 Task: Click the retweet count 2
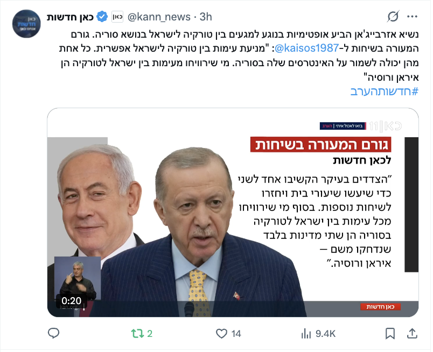[x=150, y=334]
